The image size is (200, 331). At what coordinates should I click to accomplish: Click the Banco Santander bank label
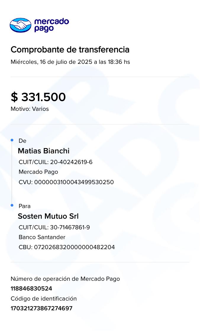tap(42, 237)
